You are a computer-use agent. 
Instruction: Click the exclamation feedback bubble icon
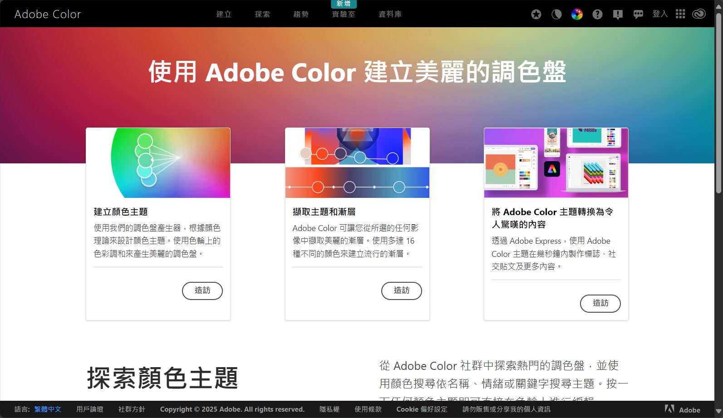click(618, 14)
